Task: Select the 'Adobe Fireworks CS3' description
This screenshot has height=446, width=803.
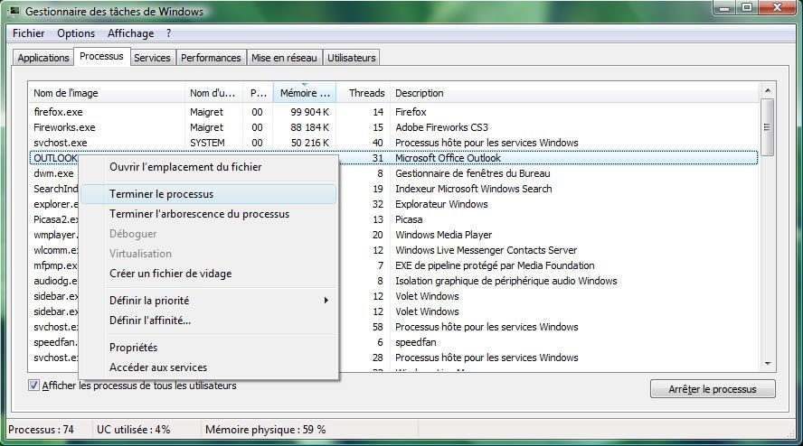Action: tap(441, 127)
